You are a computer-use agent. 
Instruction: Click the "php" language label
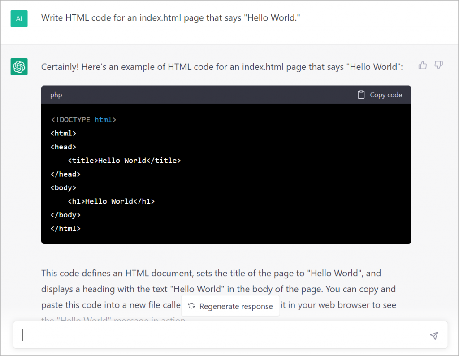pyautogui.click(x=56, y=95)
